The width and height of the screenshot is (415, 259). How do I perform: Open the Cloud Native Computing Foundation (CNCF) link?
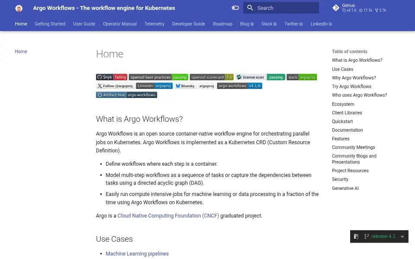pyautogui.click(x=168, y=216)
